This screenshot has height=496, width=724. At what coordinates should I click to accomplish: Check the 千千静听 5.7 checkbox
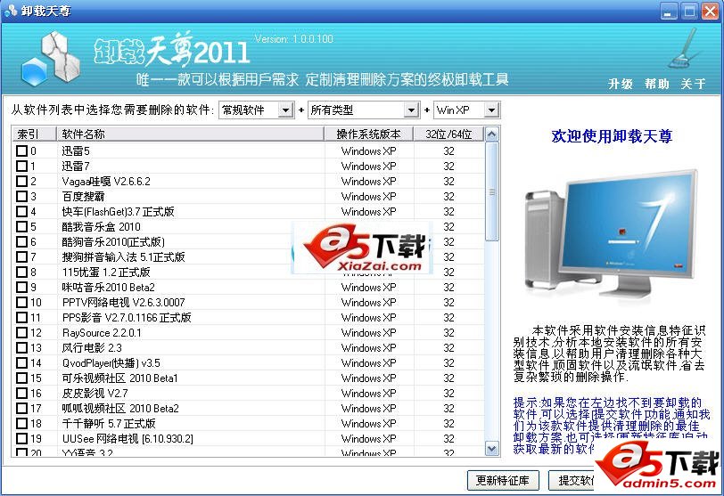point(21,423)
